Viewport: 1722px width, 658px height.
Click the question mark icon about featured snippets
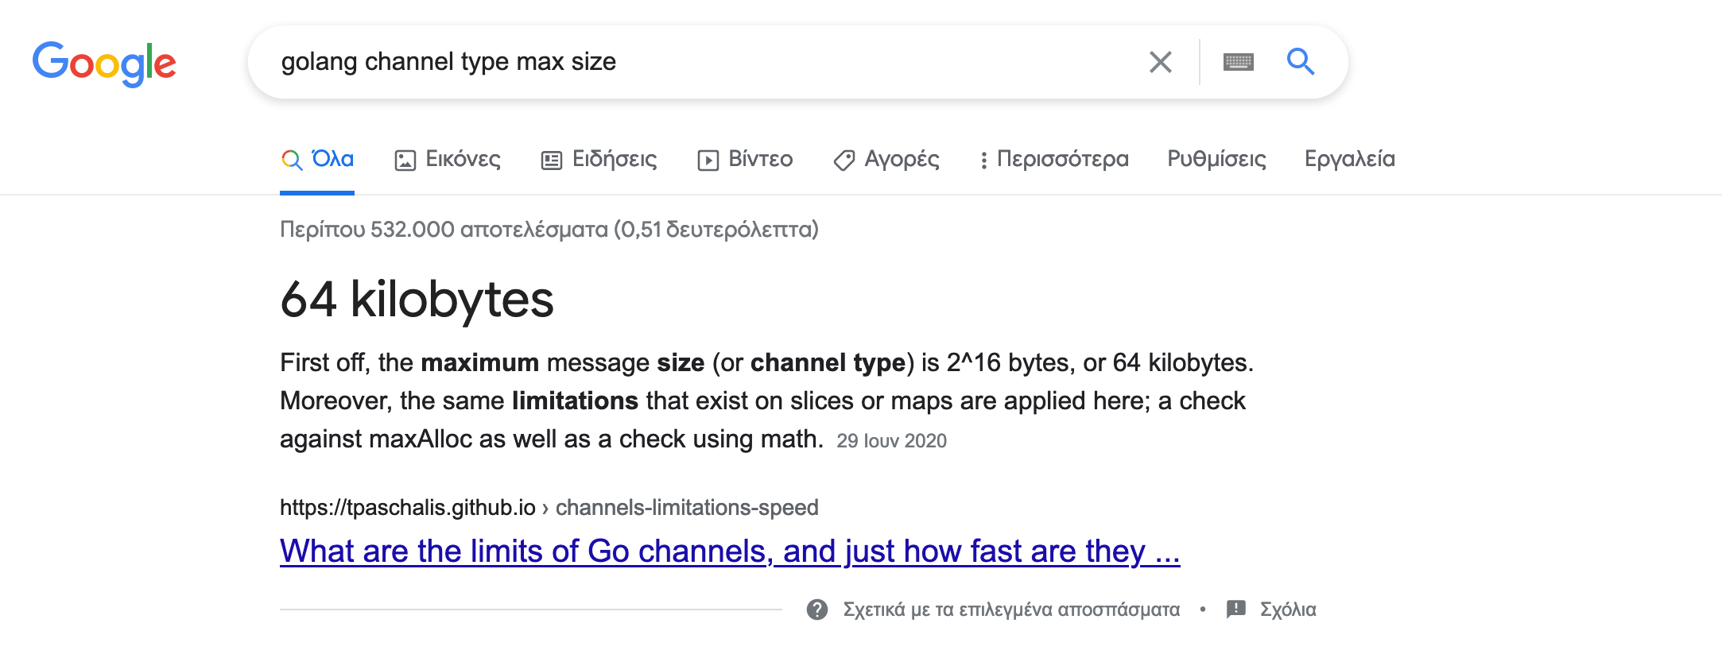coord(817,610)
